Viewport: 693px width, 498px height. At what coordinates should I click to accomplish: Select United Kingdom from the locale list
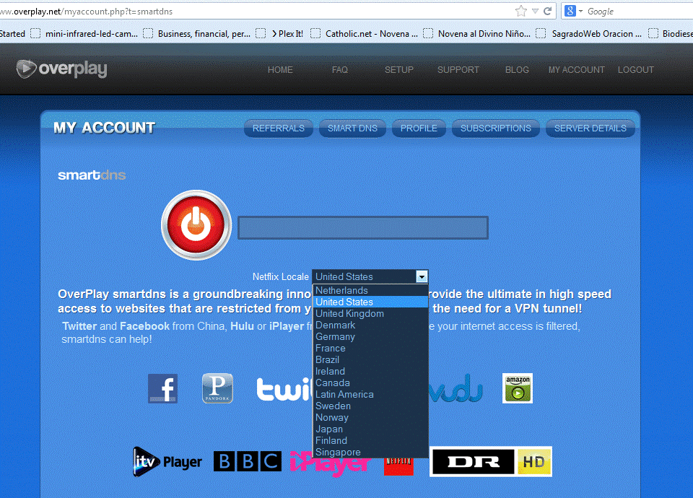point(370,313)
